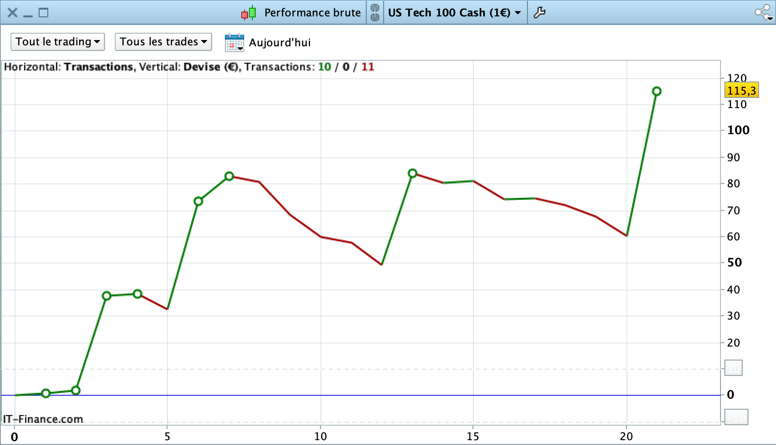Click the "Aujourd'hui" period label
Screen dimensions: 776x445
pos(280,42)
